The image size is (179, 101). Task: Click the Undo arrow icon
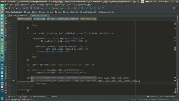17,8
